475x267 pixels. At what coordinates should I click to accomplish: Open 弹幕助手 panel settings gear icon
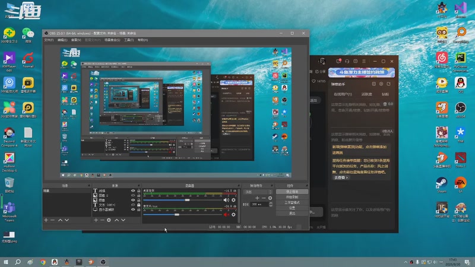click(x=381, y=84)
